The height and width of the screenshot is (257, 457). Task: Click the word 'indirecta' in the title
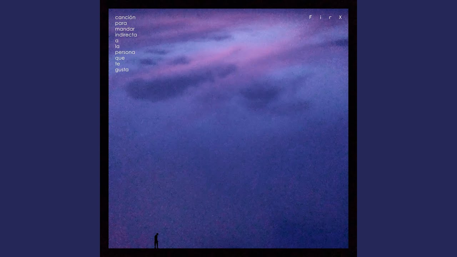[x=126, y=35]
